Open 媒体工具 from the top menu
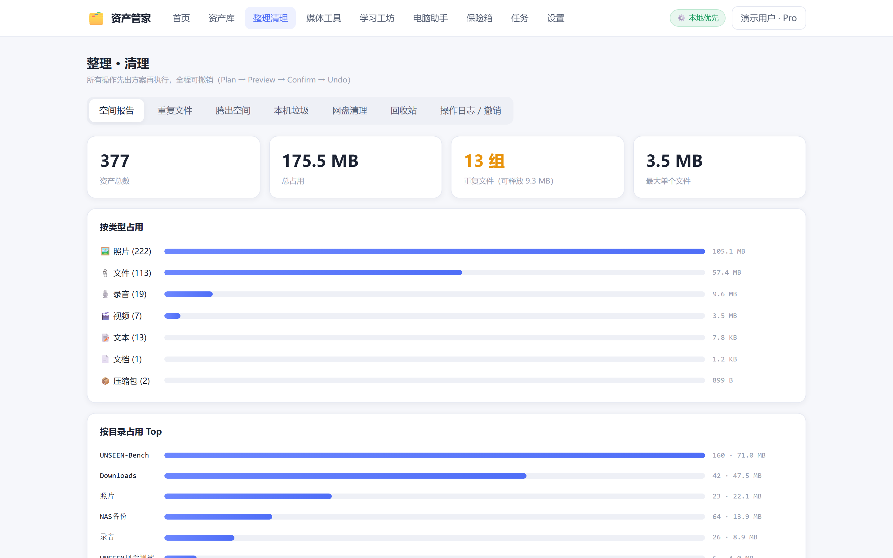The image size is (893, 558). (x=324, y=18)
